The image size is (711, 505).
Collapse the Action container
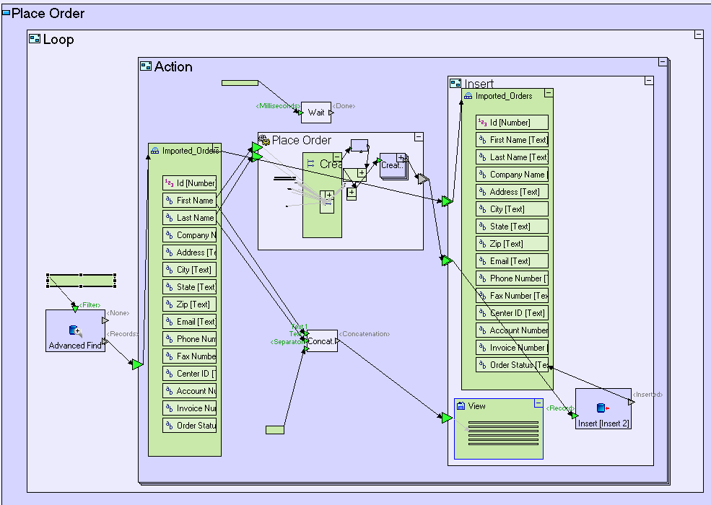663,61
